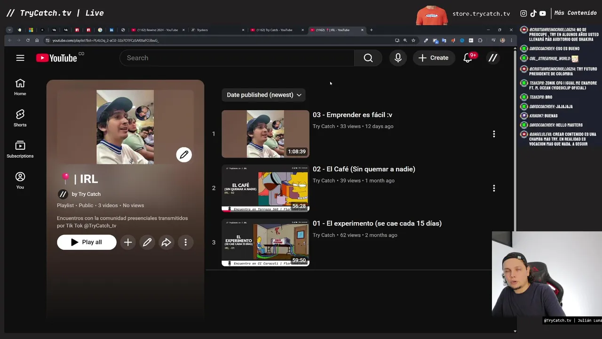Image resolution: width=602 pixels, height=339 pixels.
Task: Go to Home in the sidebar
Action: pos(20,87)
